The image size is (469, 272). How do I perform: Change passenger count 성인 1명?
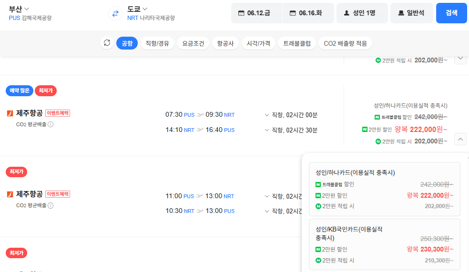tap(362, 13)
